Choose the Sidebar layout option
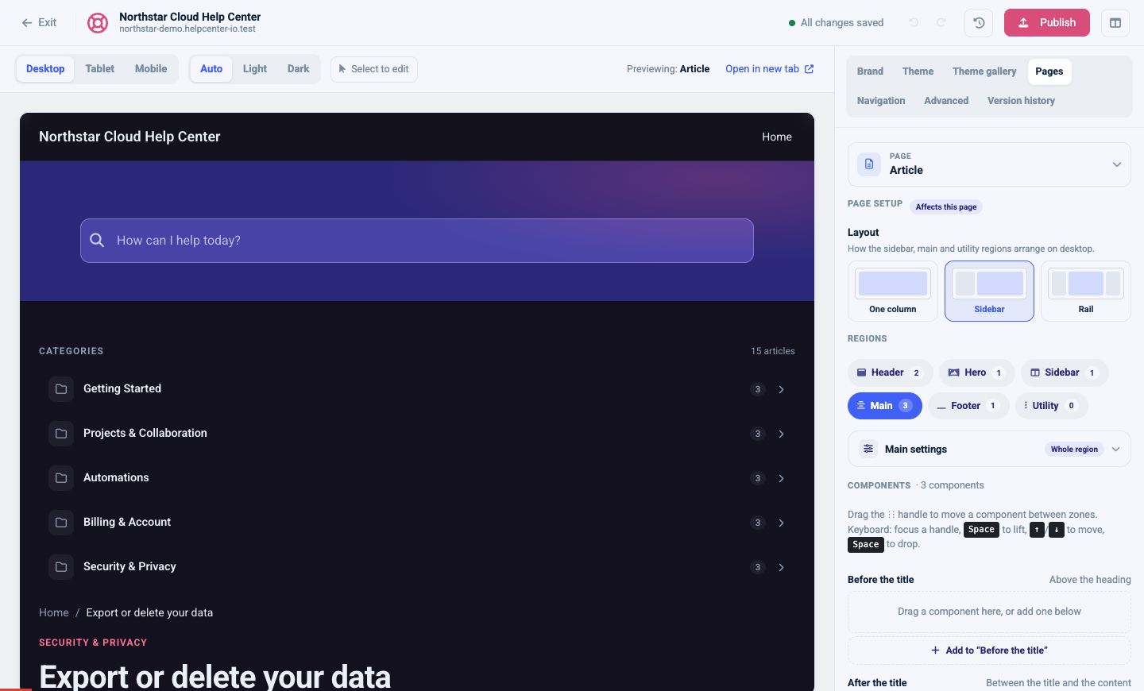The image size is (1144, 691). (x=989, y=291)
